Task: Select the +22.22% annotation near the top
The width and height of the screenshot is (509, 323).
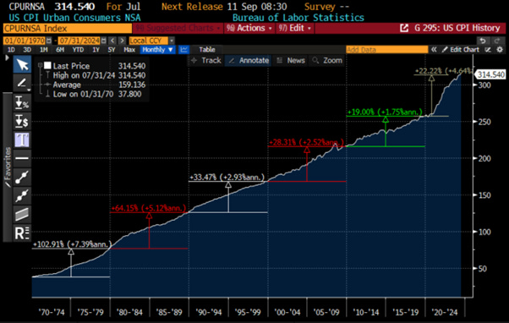Action: [x=443, y=71]
